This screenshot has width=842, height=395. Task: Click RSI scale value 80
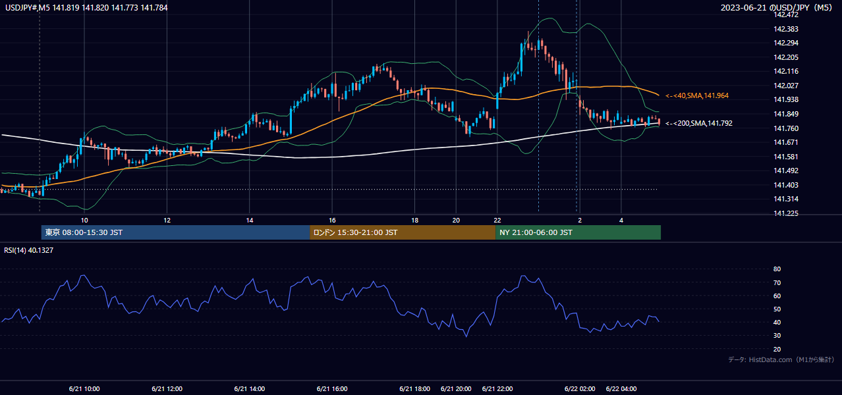coord(777,269)
